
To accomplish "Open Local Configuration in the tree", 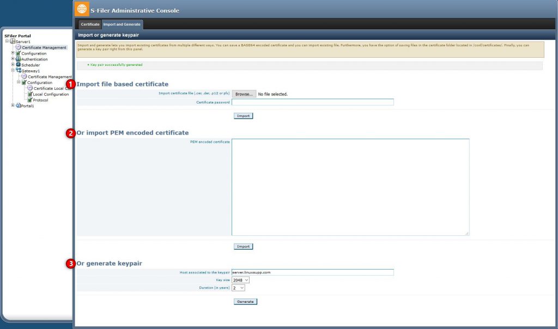I will coord(51,94).
